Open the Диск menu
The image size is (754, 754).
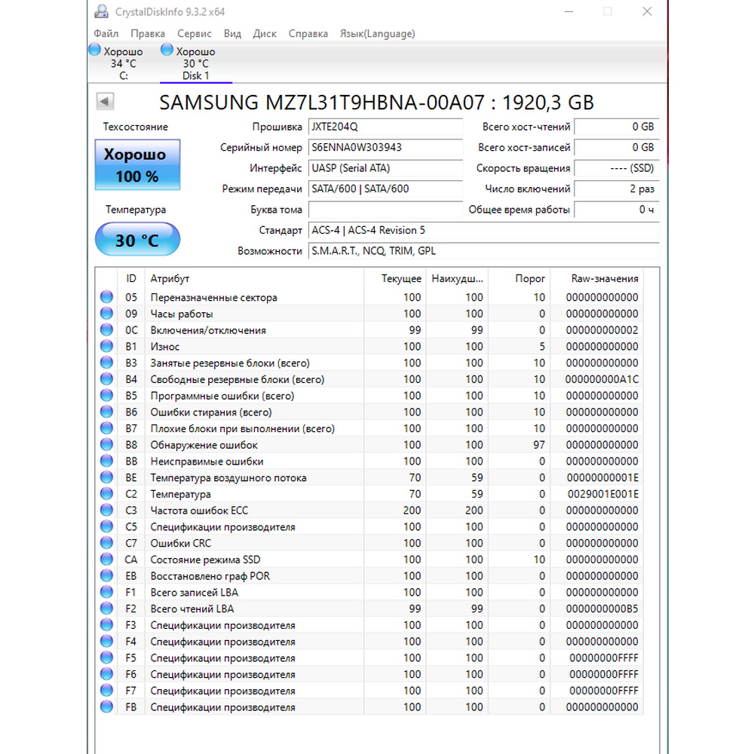pos(265,34)
